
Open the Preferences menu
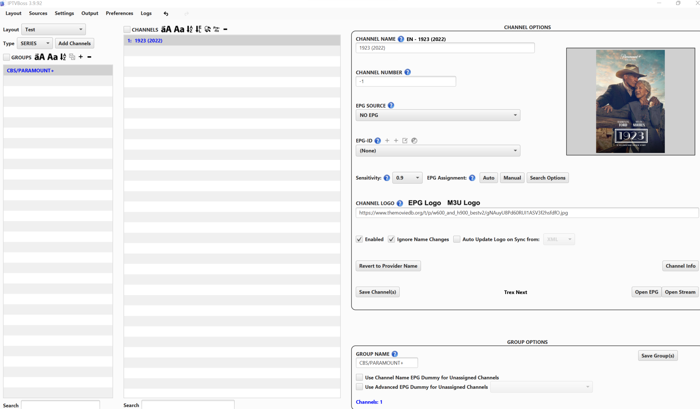point(119,13)
